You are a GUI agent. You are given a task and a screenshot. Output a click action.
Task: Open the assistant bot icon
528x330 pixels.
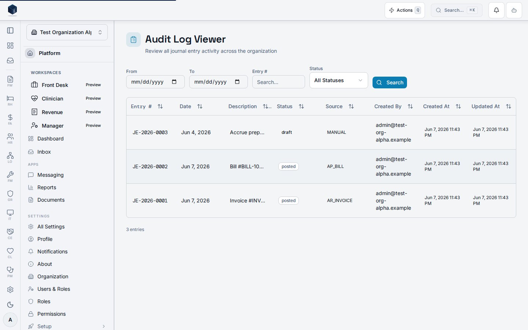(x=514, y=10)
